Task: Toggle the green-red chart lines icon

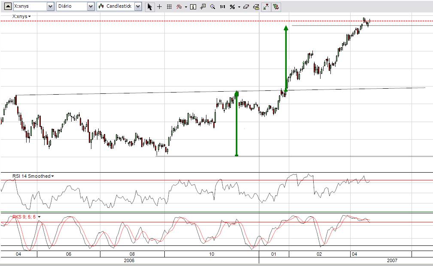Action: coord(276,6)
